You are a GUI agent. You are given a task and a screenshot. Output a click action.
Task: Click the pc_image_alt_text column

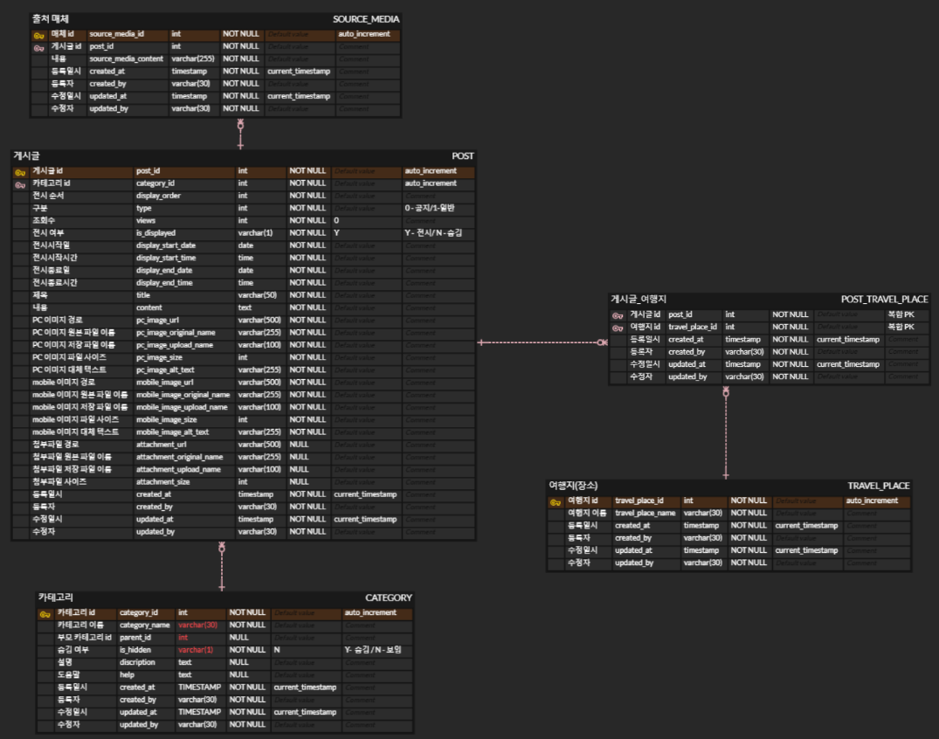(x=165, y=370)
